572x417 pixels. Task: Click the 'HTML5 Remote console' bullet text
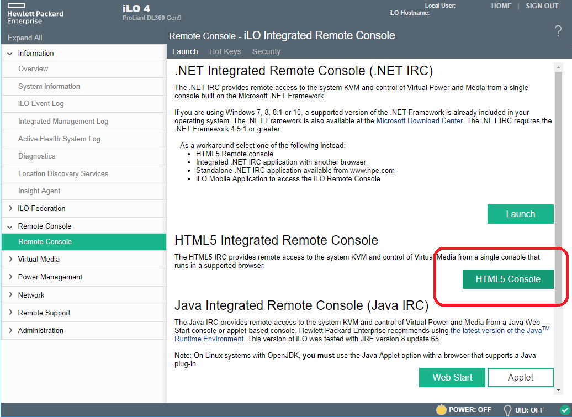(x=235, y=154)
